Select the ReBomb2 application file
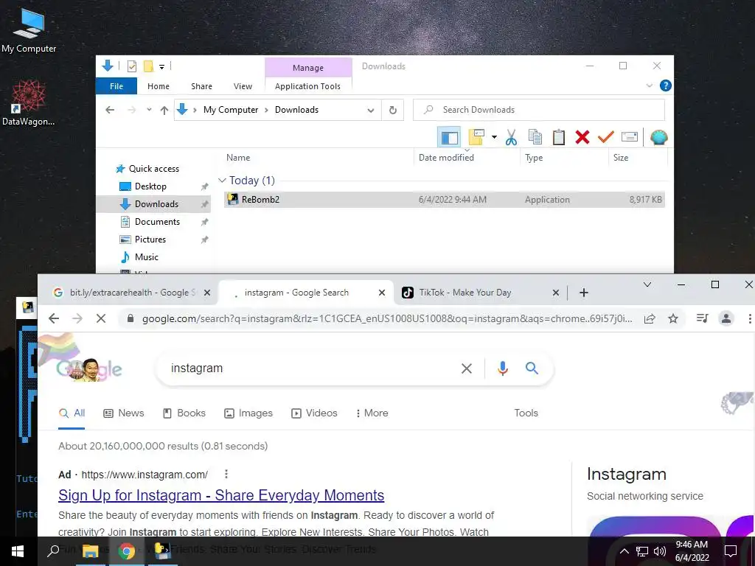 (x=445, y=199)
